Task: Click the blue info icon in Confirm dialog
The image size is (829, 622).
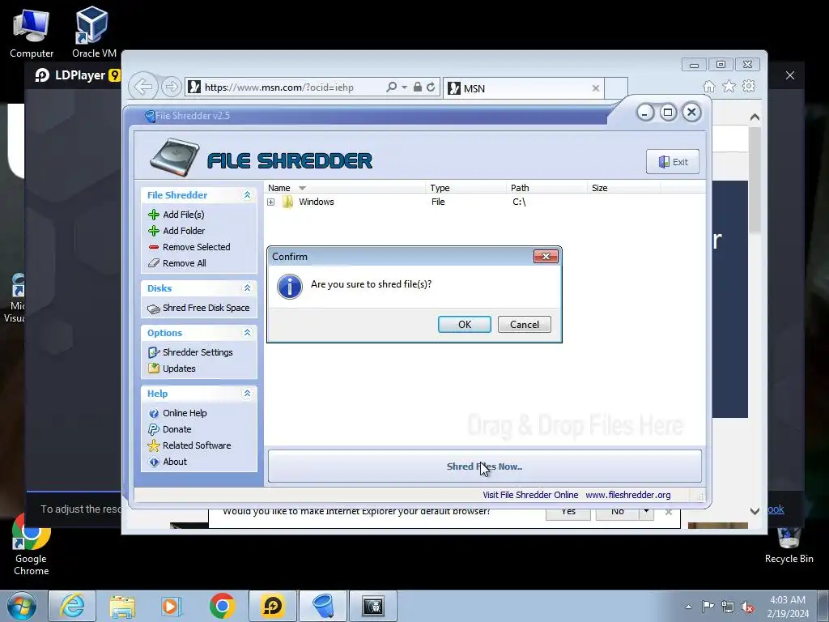Action: [x=290, y=286]
